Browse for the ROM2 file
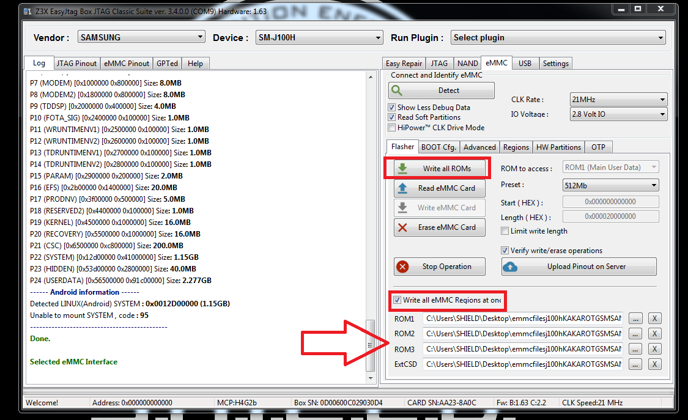The image size is (688, 420). [x=635, y=334]
